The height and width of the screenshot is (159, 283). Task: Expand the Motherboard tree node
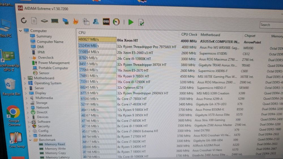tap(25, 78)
